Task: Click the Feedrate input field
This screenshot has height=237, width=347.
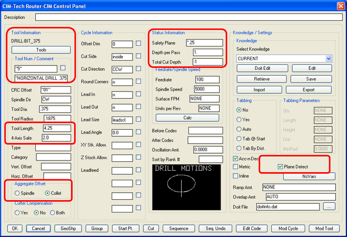Action: tap(207, 80)
